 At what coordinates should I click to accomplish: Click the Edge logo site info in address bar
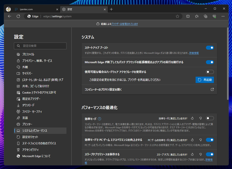click(33, 16)
